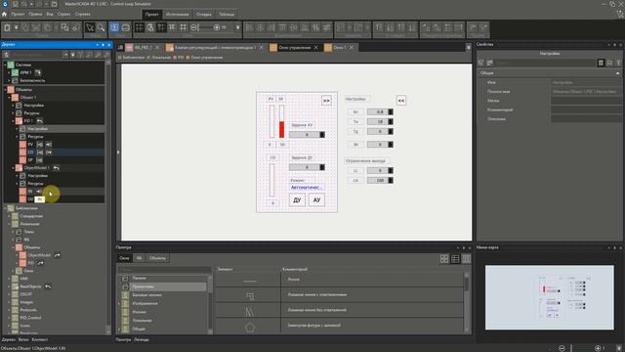Switch palette to FBL tab
Screen dimensions: 625x352
tap(139, 258)
